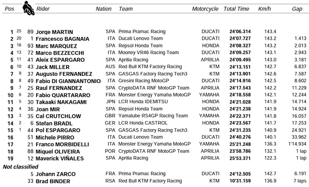Click rider name Jorge MARTIN
309x187 pixels.
(54, 32)
